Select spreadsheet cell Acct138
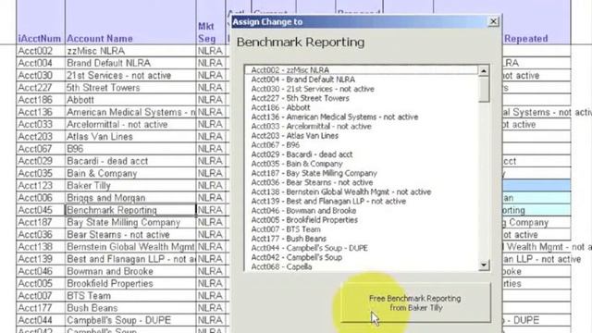Image resolution: width=592 pixels, height=333 pixels. [x=41, y=247]
